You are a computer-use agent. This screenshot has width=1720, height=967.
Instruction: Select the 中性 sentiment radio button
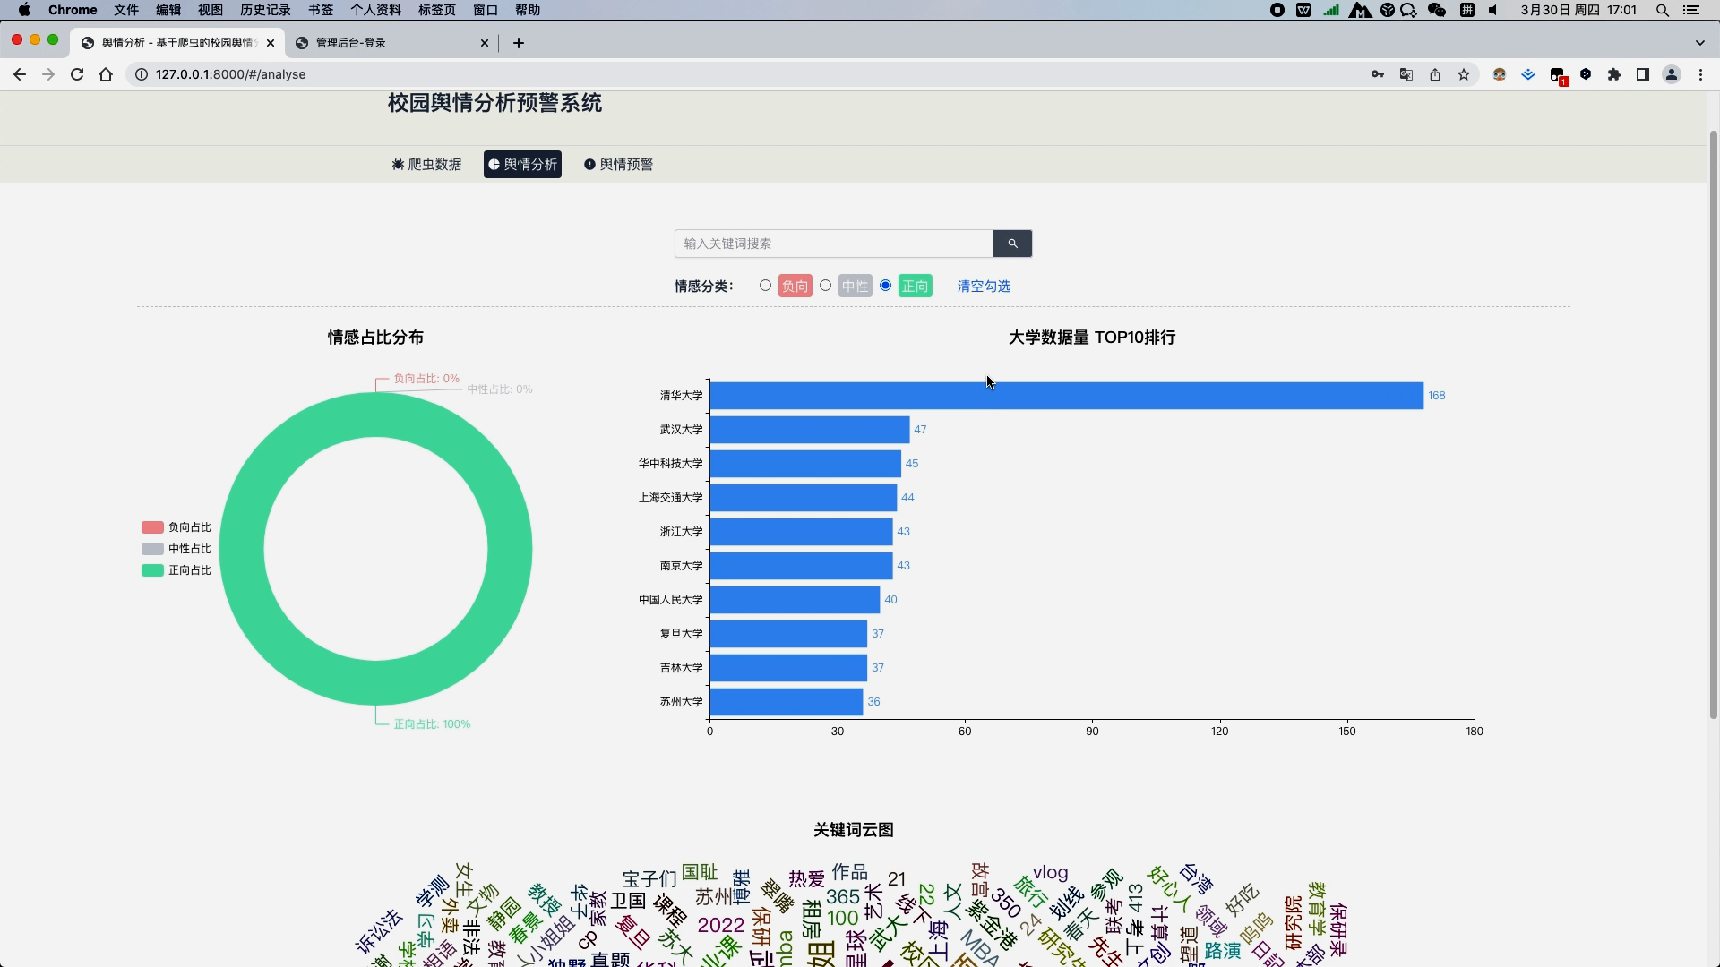coord(825,286)
